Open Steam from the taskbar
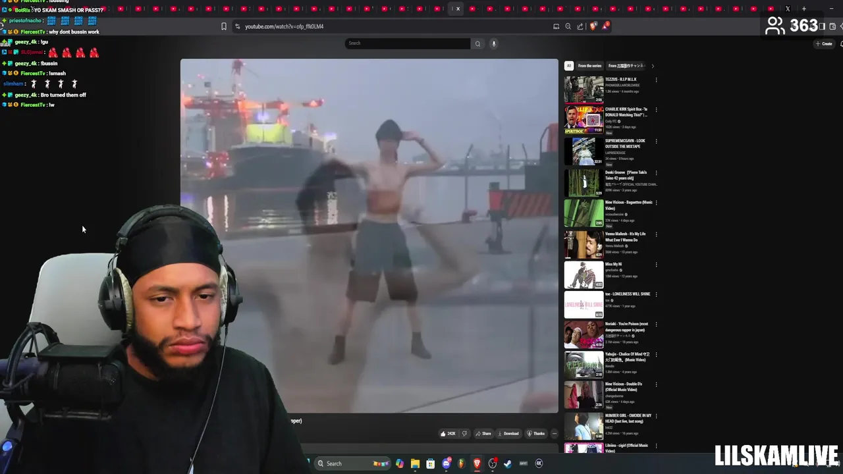 coord(508,463)
